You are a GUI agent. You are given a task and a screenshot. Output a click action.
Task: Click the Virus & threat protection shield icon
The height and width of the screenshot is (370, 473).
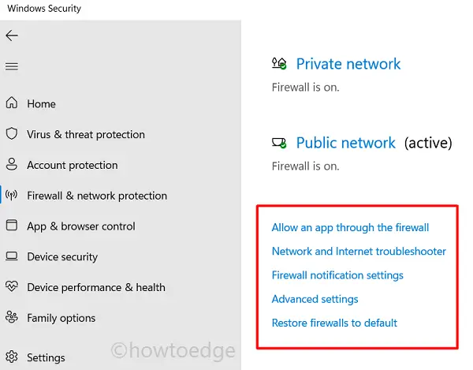[12, 134]
